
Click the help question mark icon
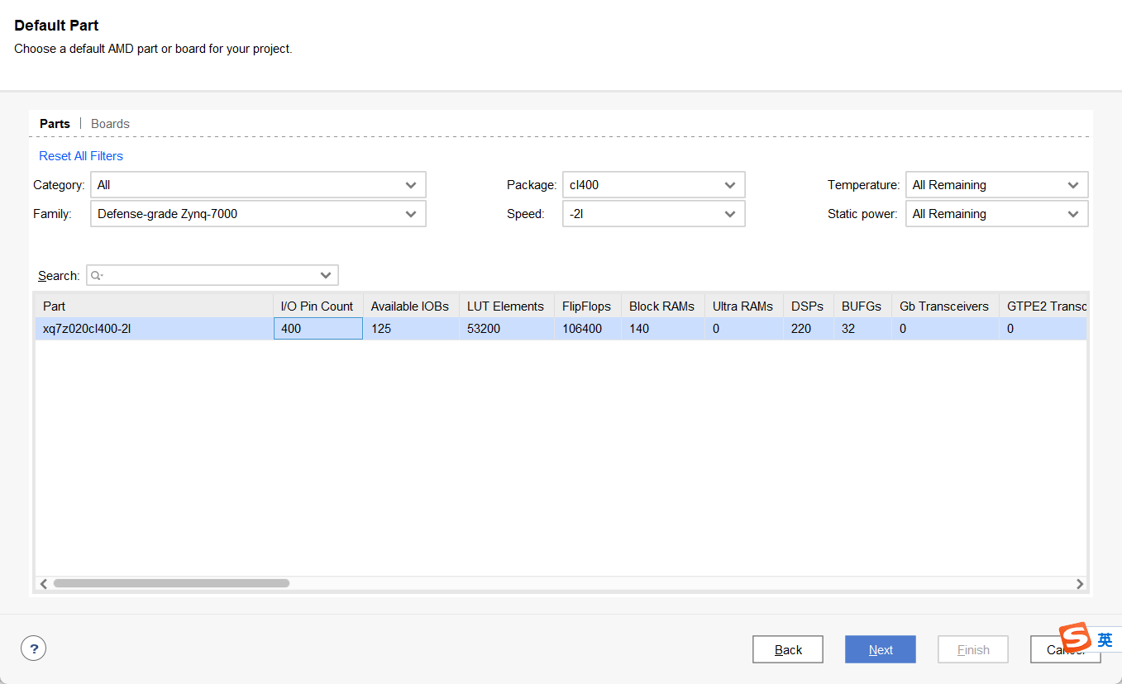point(33,648)
